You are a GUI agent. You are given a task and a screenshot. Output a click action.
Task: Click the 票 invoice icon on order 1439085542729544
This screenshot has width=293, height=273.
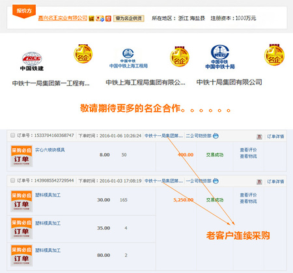[259, 181]
